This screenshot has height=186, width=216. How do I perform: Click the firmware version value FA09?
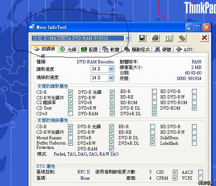pos(196,62)
